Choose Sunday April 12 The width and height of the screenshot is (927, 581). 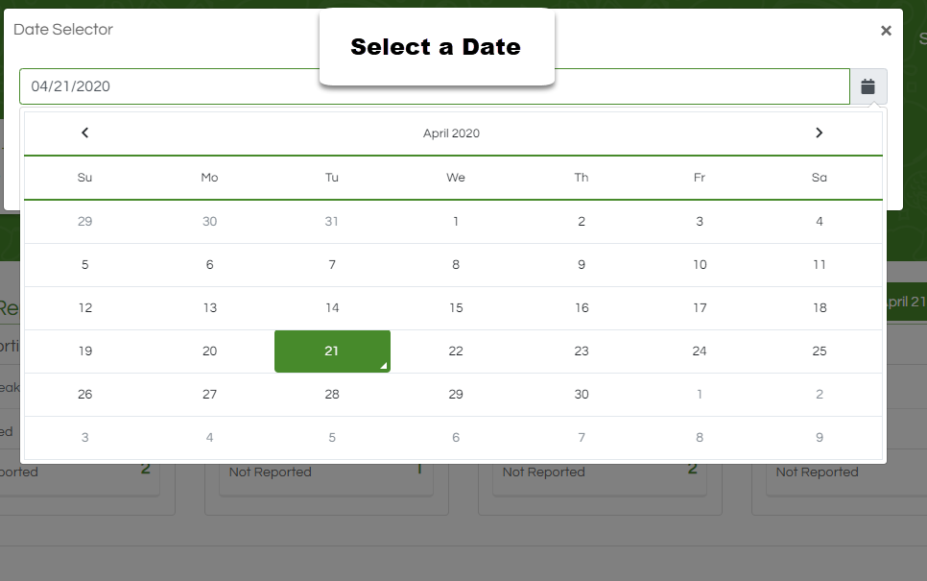pos(85,308)
